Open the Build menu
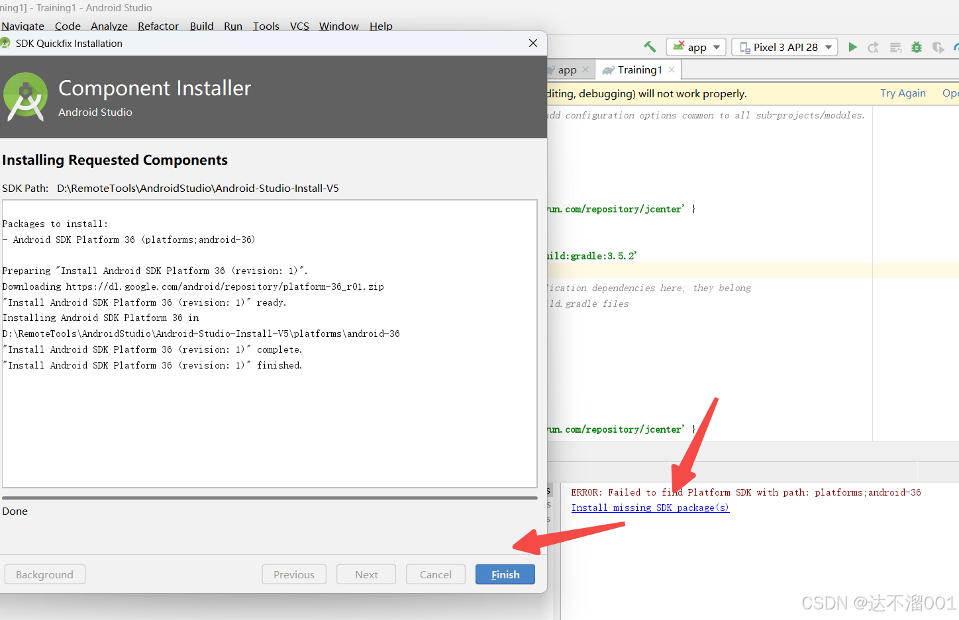This screenshot has height=620, width=959. click(201, 26)
